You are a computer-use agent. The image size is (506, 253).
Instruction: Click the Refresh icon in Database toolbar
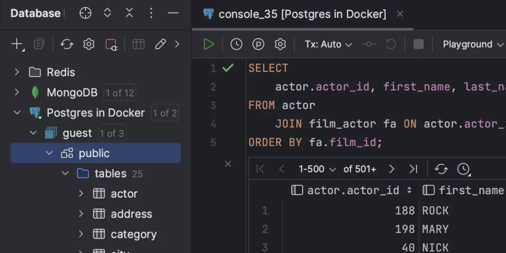pos(67,44)
